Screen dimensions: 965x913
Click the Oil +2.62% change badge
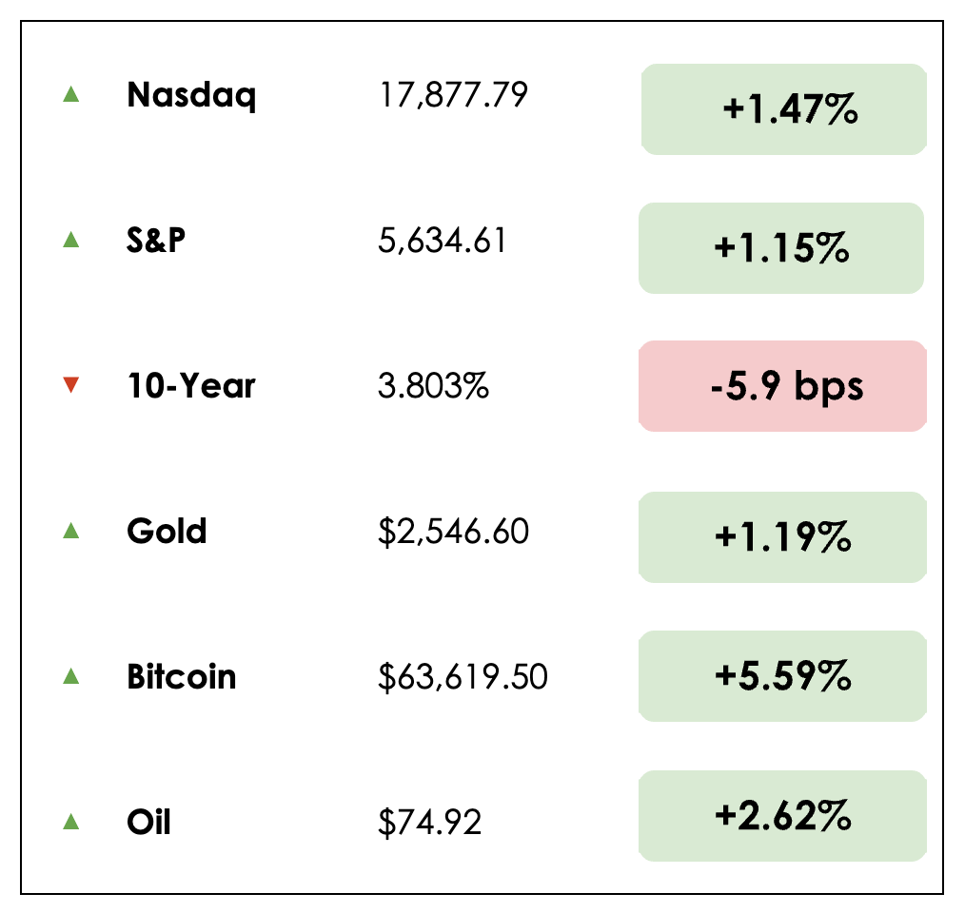[781, 816]
